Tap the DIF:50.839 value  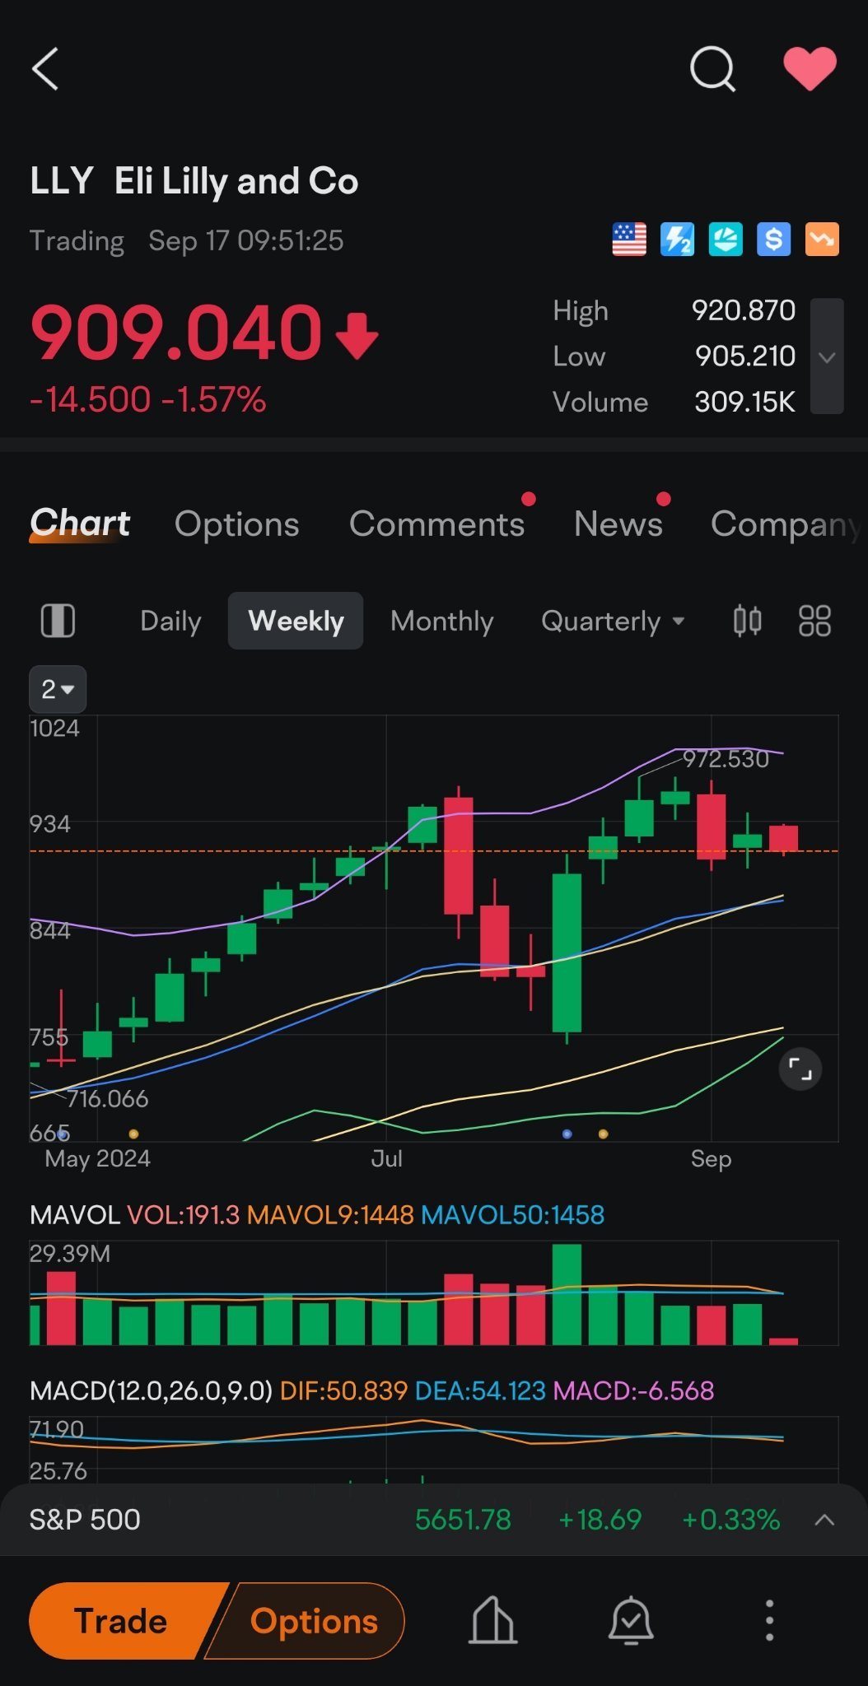point(343,1391)
